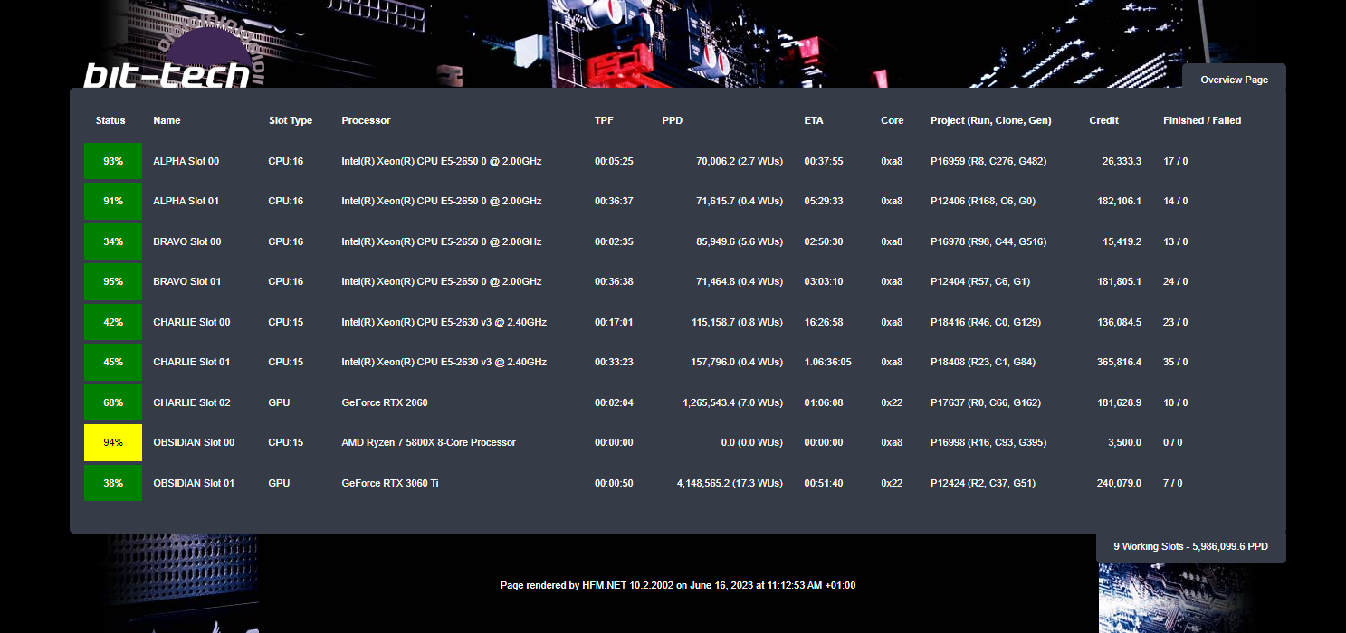This screenshot has width=1346, height=633.
Task: Select the OBSIDIAN Slot 00 name
Action: click(x=194, y=442)
